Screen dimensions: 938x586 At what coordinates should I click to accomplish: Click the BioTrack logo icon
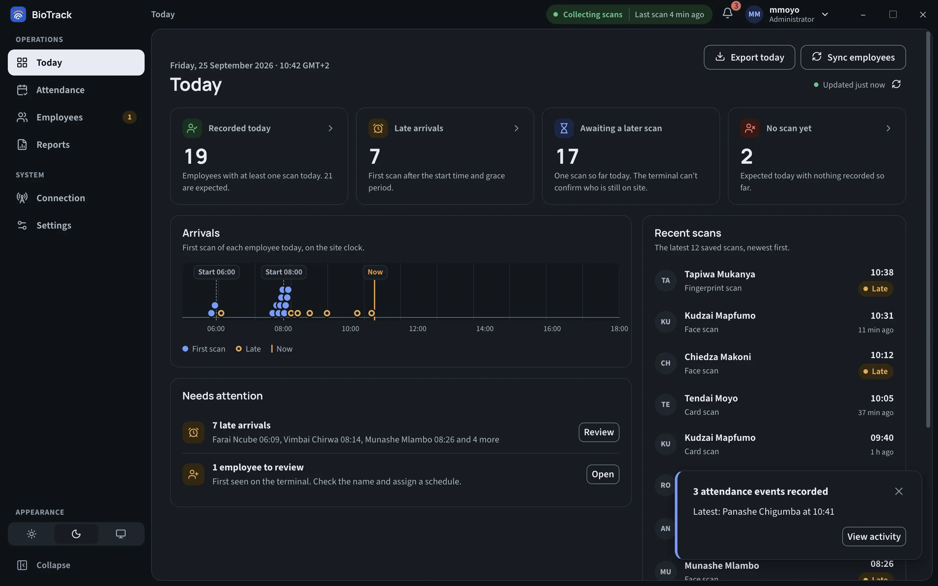tap(18, 14)
